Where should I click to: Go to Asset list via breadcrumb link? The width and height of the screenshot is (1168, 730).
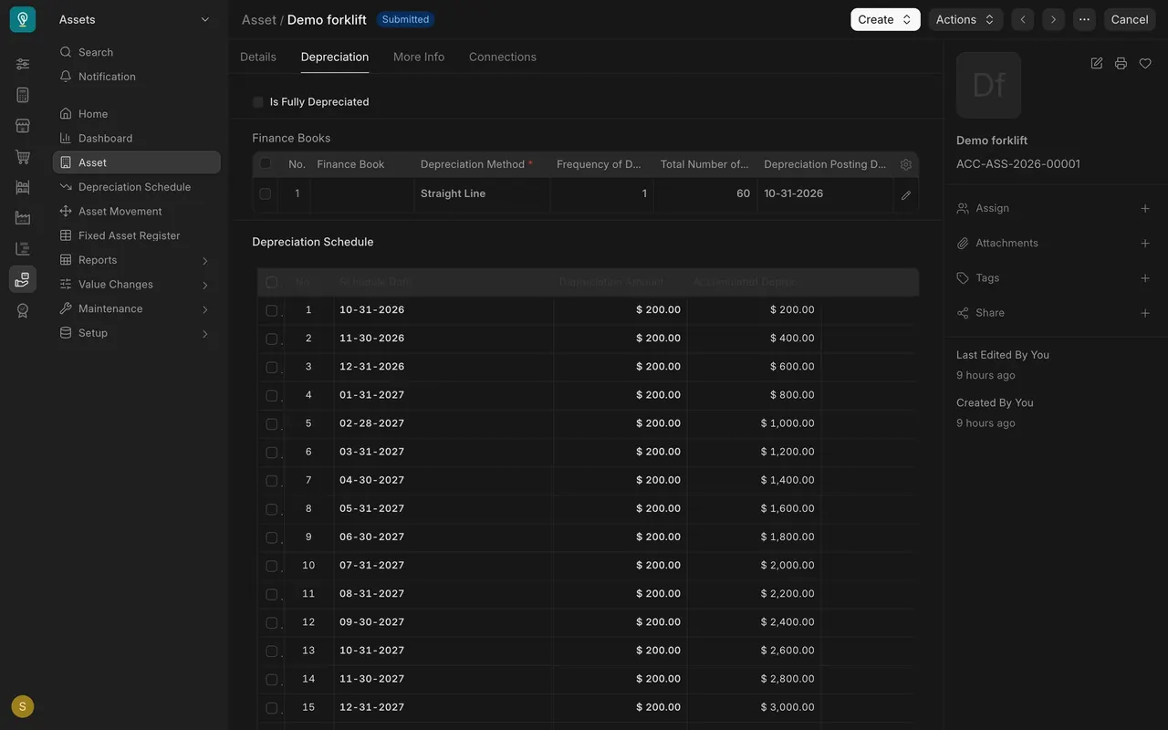coord(259,19)
